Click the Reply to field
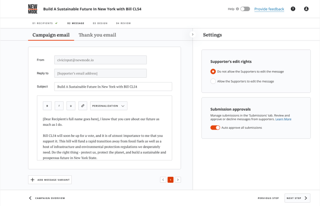Image resolution: width=320 pixels, height=206 pixels. pos(100,73)
